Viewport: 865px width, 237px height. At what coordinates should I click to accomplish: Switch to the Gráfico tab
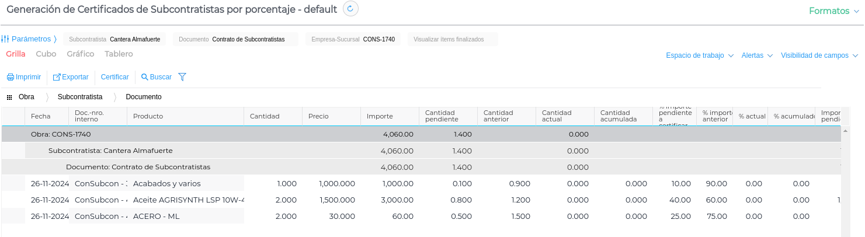pos(81,54)
